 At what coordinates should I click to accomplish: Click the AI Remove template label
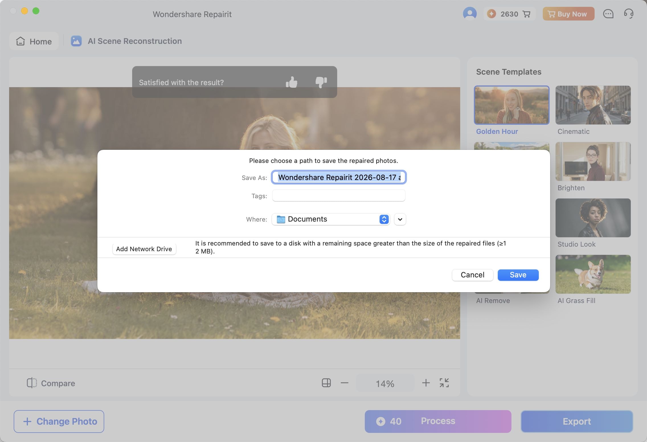click(493, 300)
